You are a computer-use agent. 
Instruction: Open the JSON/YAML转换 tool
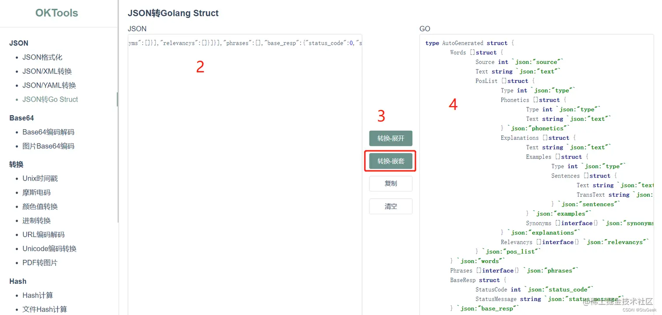click(x=49, y=85)
